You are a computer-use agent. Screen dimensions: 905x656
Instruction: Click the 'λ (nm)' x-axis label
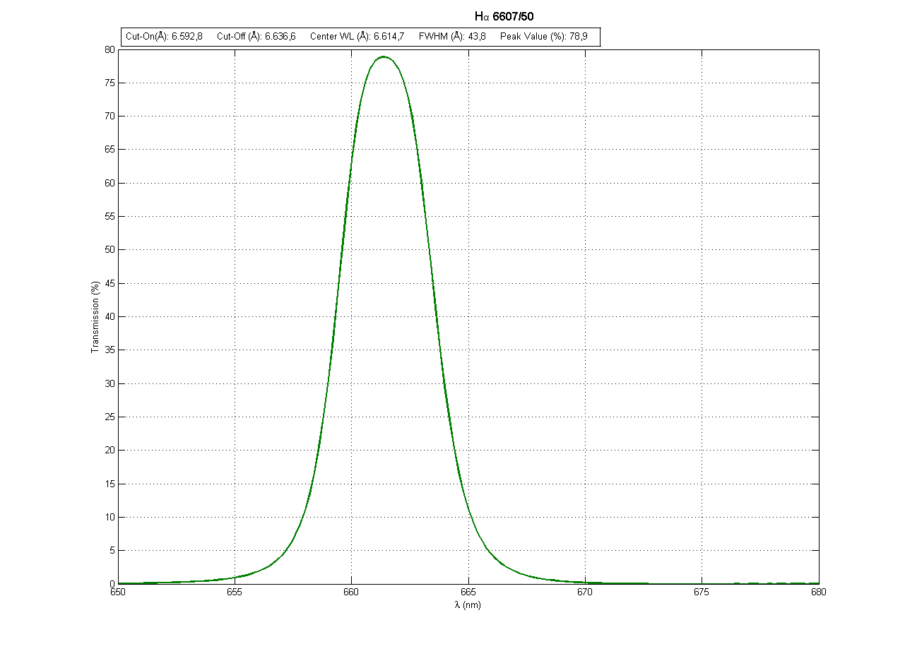coord(468,605)
